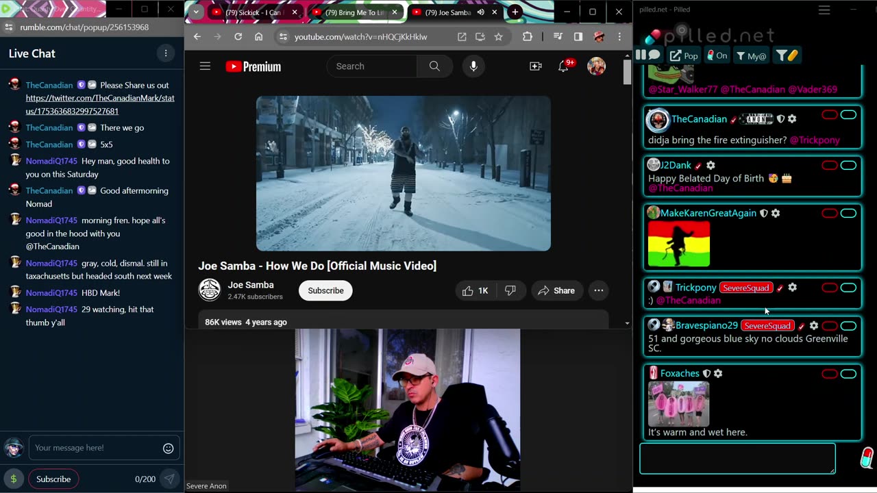Open a new browser tab
The image size is (877, 493).
click(x=515, y=12)
